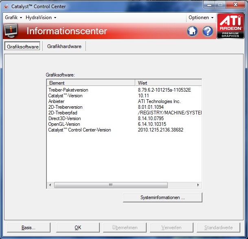Select the OpenGL-Version row
The width and height of the screenshot is (248, 239).
coord(124,124)
